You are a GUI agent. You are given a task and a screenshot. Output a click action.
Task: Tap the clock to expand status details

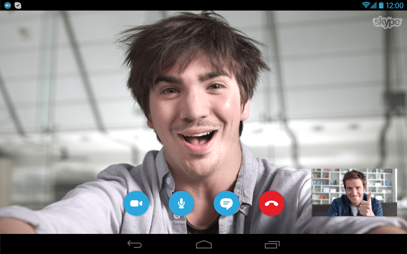tap(395, 5)
